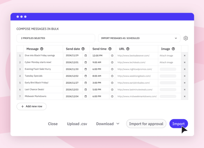
Task: Expand the Download options menu
Action: [x=108, y=124]
